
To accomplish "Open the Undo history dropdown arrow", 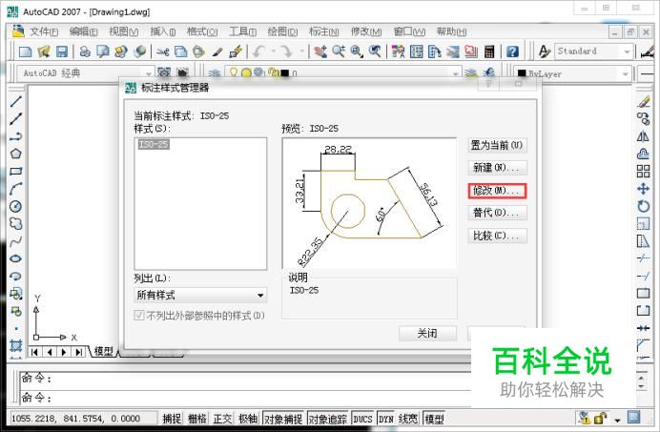I will coord(273,51).
